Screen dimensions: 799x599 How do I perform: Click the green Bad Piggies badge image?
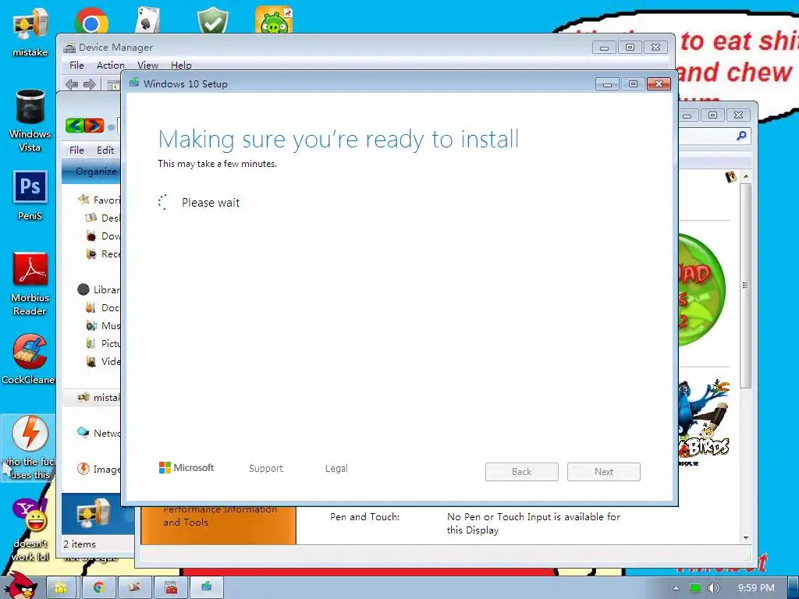[x=702, y=289]
